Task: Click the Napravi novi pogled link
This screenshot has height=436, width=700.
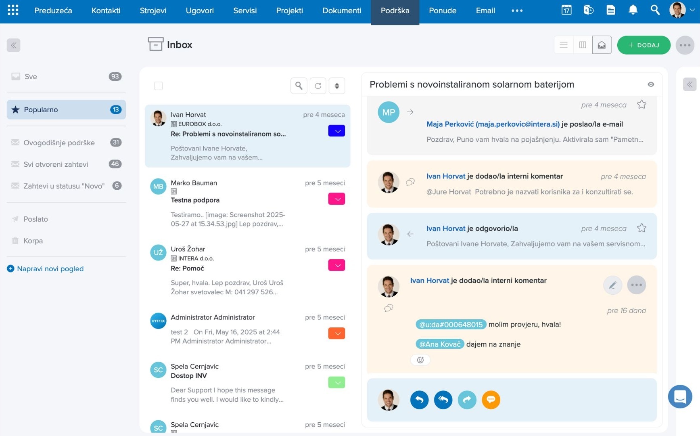Action: [x=50, y=268]
